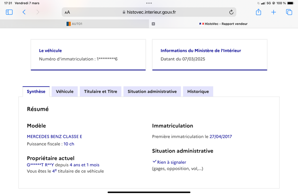
Task: Open the Historique tab
Action: tap(198, 91)
